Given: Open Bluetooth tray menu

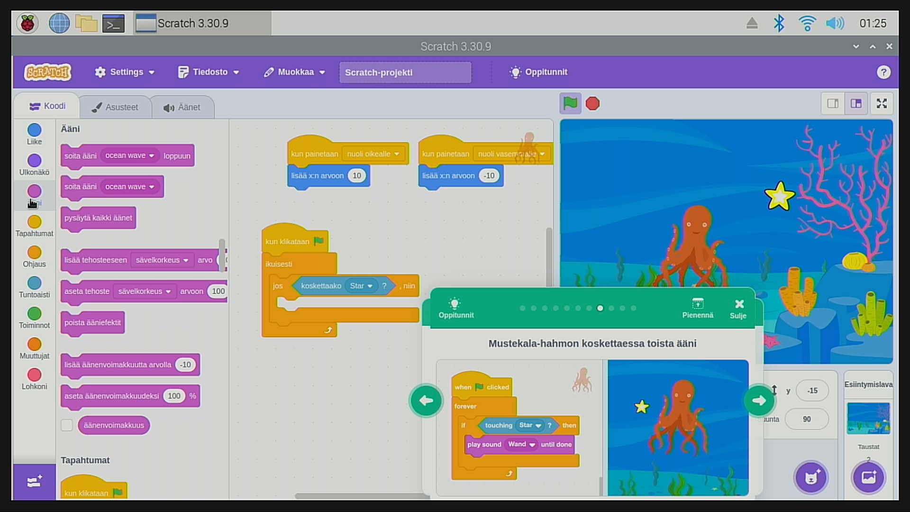Looking at the screenshot, I should coord(779,23).
